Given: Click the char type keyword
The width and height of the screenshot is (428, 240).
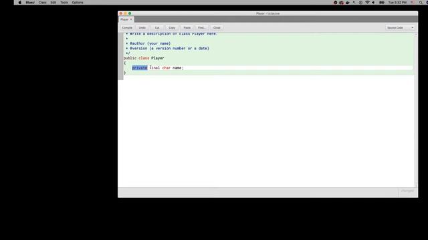Looking at the screenshot, I should (x=167, y=68).
